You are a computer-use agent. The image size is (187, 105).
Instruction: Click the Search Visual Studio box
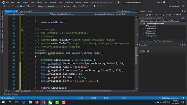[x=105, y=2]
